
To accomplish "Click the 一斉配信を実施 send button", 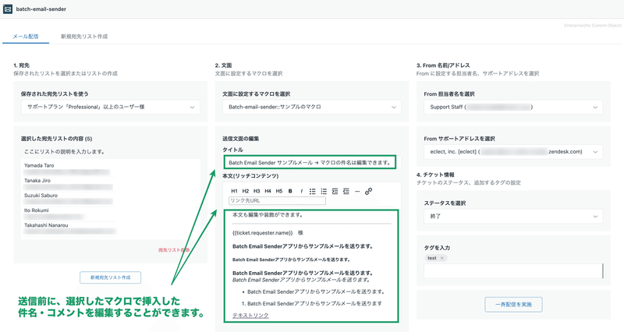I will click(x=513, y=304).
